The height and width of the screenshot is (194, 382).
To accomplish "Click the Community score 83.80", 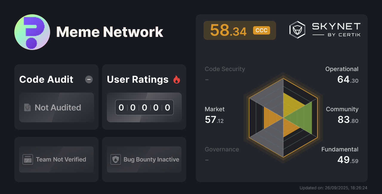I will point(348,120).
